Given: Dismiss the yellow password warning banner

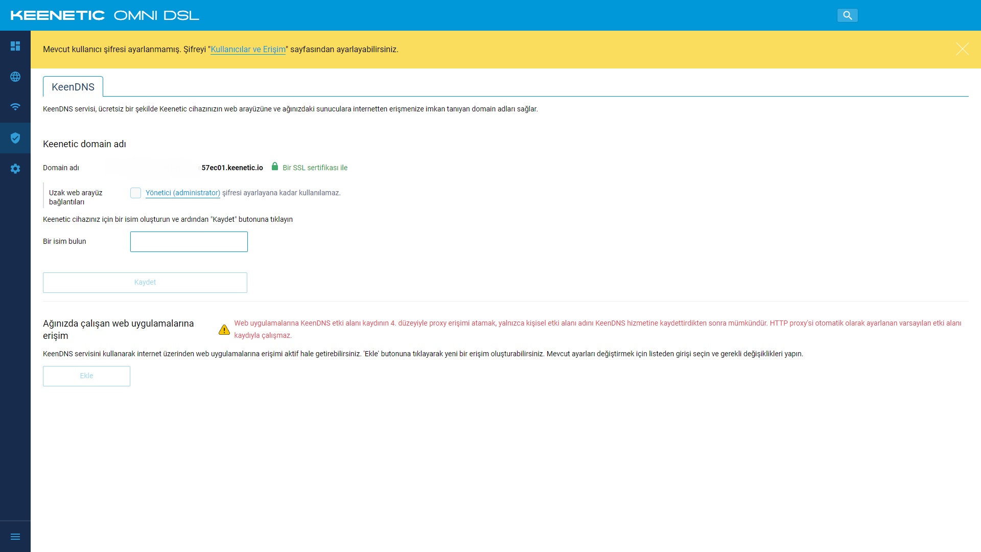Looking at the screenshot, I should pyautogui.click(x=962, y=49).
